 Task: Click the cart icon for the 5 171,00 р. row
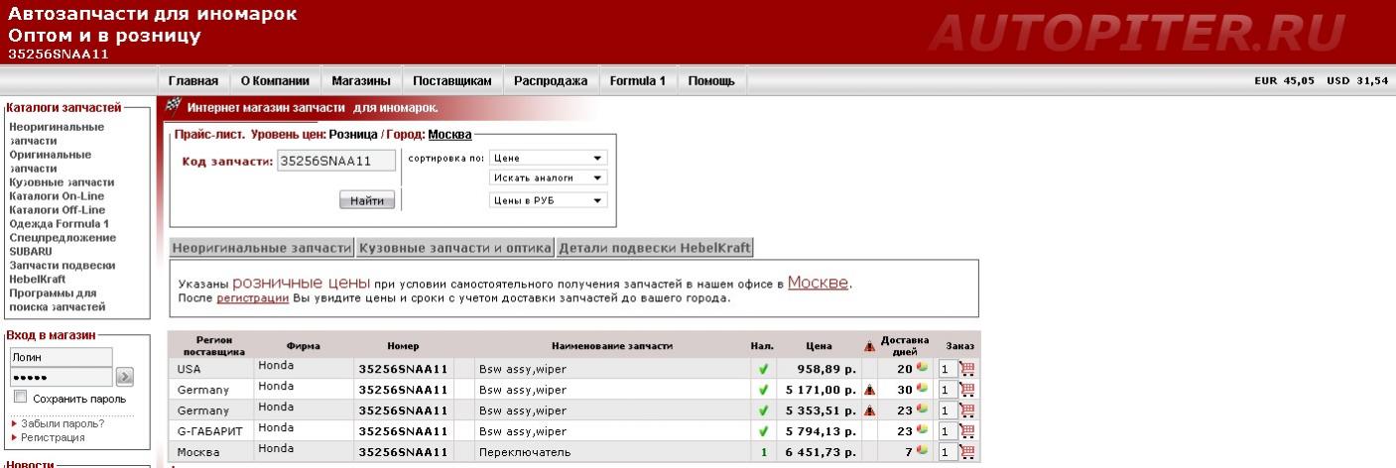click(967, 390)
